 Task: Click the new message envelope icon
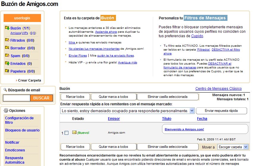click(x=74, y=132)
